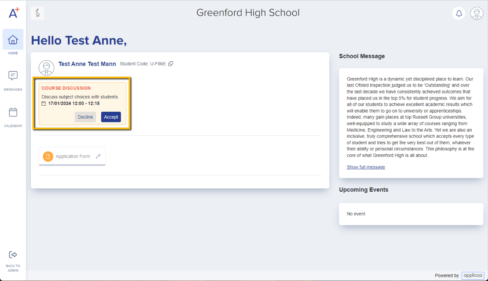Image resolution: width=488 pixels, height=281 pixels.
Task: Click the date 17/01/2024 12:00 - 12:15
Action: tap(74, 104)
